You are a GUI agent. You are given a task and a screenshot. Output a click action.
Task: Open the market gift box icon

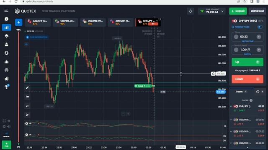click(7, 62)
